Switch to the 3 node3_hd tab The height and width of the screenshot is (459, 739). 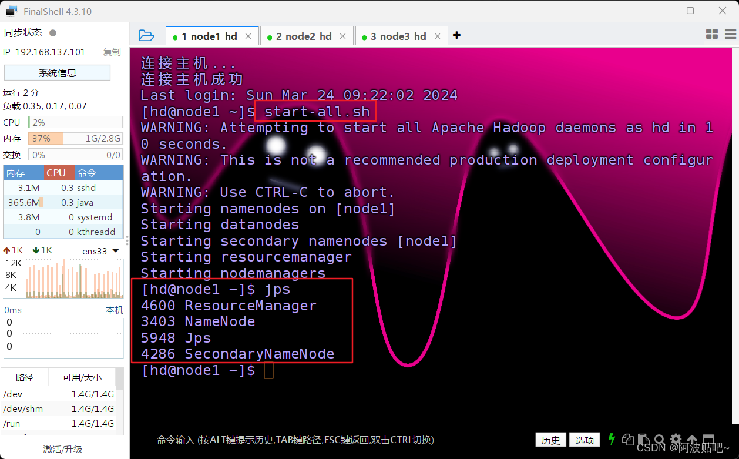401,36
